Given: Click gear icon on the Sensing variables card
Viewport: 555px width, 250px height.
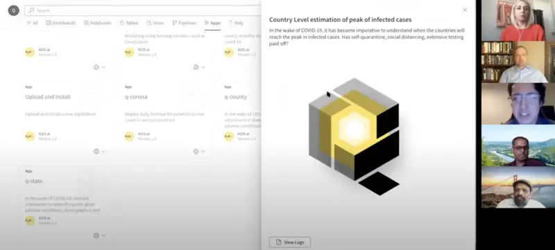Looking at the screenshot, I should (196, 67).
